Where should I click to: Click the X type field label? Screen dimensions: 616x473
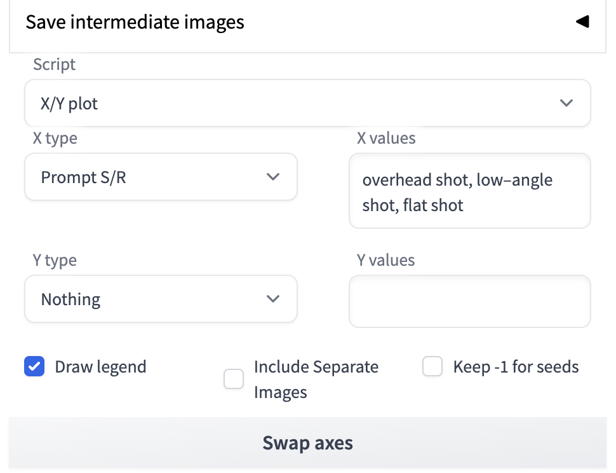point(55,138)
